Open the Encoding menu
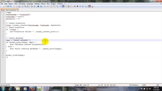 pos(22,4)
